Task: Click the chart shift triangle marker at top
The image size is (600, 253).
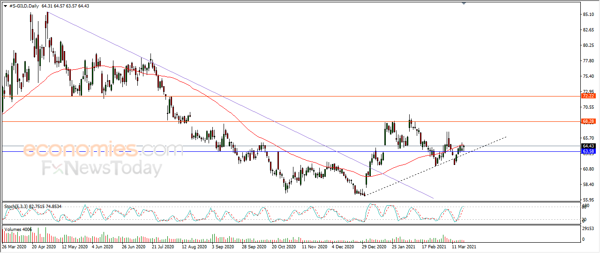Action: 464,3
